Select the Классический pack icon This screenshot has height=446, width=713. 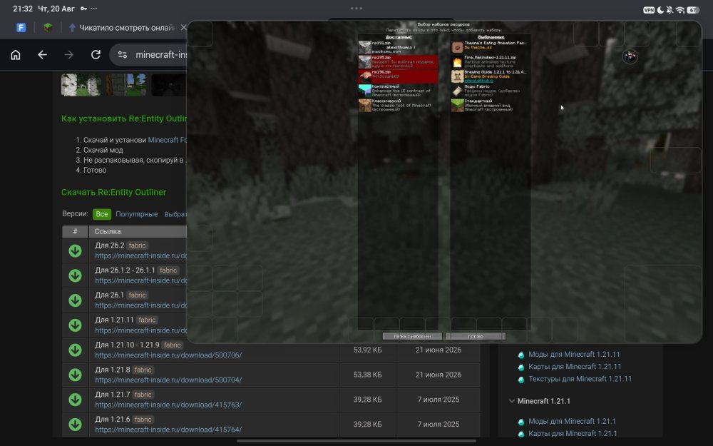tap(364, 105)
